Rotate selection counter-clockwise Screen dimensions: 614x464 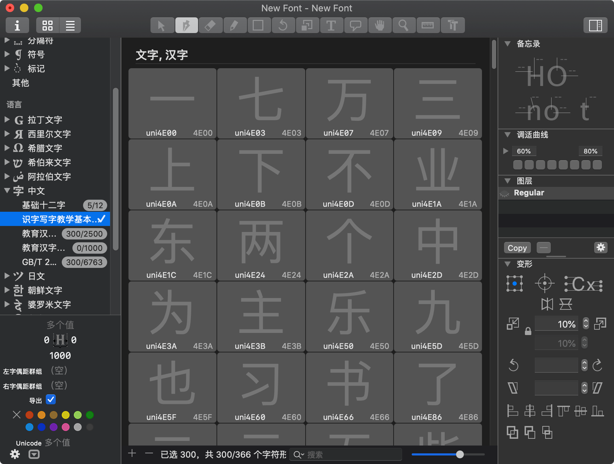[x=514, y=365]
